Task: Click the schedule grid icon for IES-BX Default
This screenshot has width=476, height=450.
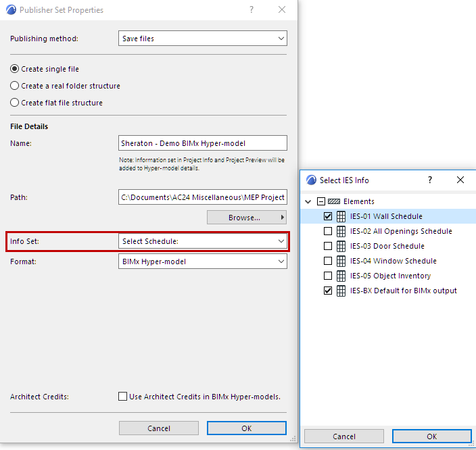Action: (341, 291)
